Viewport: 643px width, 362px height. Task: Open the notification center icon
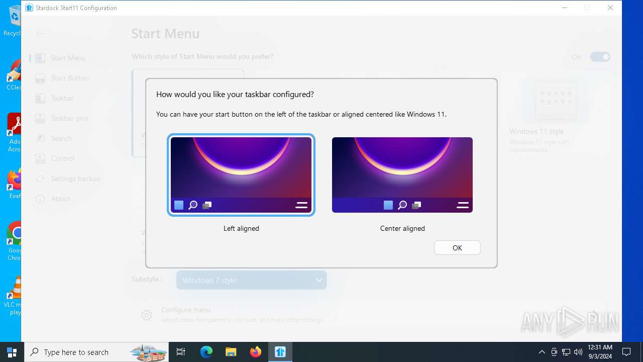coord(626,352)
